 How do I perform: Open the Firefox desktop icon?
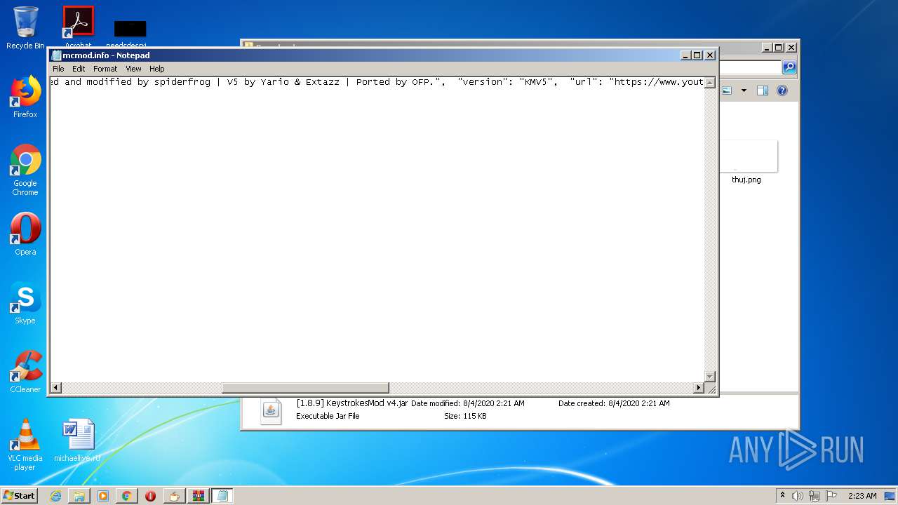25,97
